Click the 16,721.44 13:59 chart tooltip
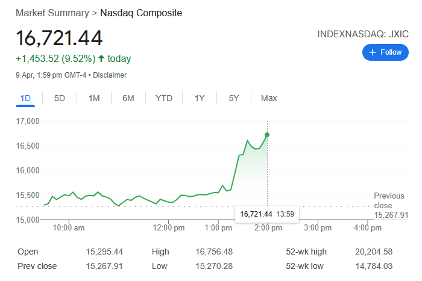The image size is (422, 281). [267, 214]
